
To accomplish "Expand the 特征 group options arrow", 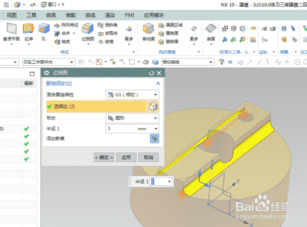I will tap(134, 52).
